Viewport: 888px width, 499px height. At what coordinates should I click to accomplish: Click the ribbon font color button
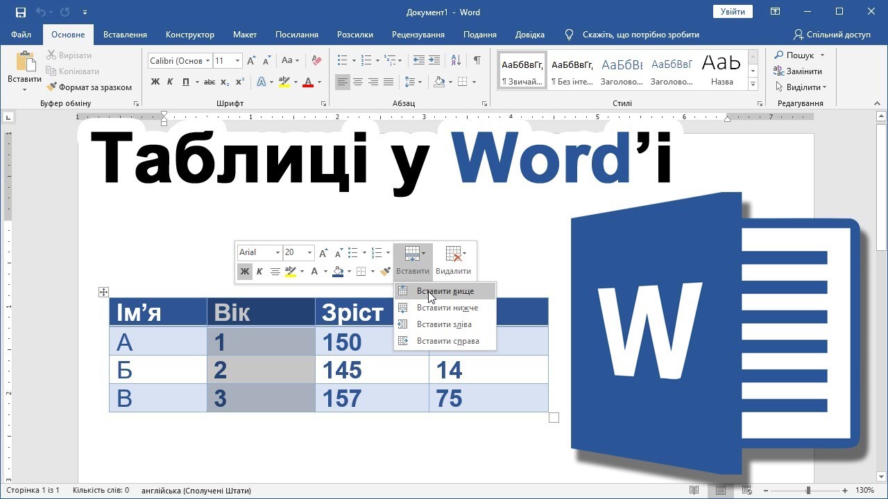point(309,82)
